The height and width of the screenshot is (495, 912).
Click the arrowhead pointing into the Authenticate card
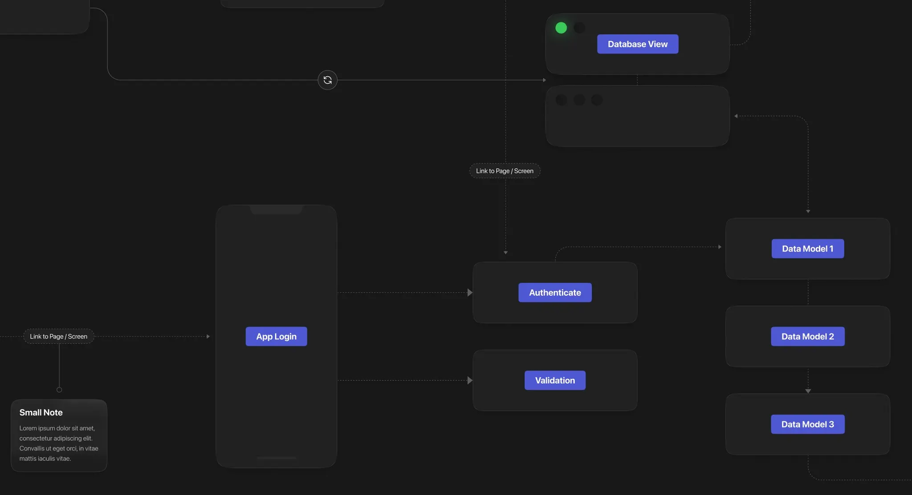pos(470,293)
